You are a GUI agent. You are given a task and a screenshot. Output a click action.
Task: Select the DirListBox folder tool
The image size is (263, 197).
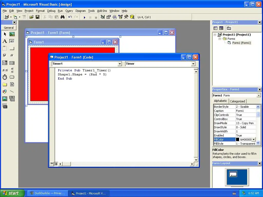5,84
